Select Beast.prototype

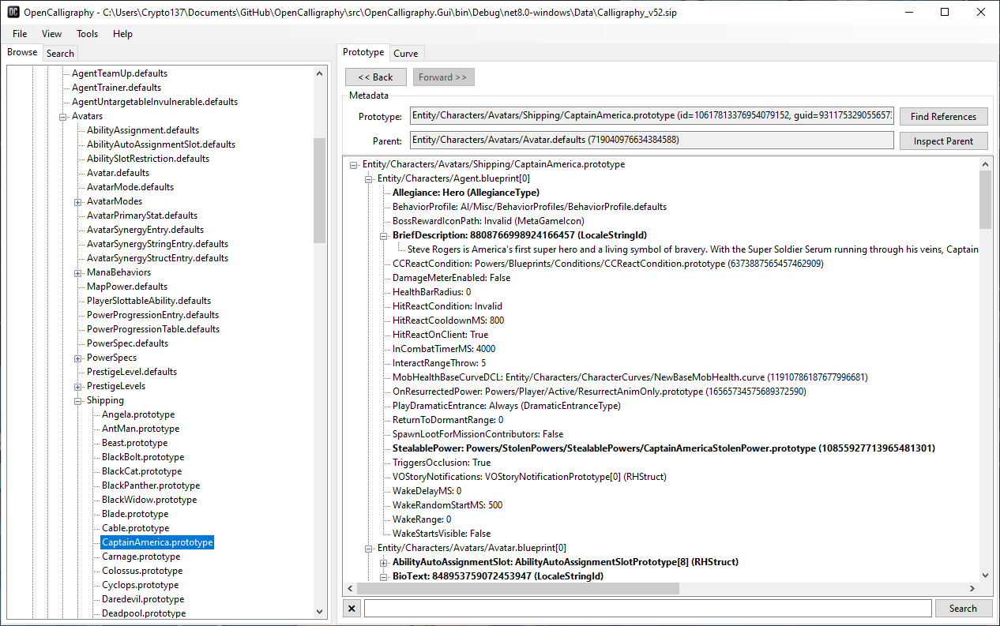pos(135,443)
